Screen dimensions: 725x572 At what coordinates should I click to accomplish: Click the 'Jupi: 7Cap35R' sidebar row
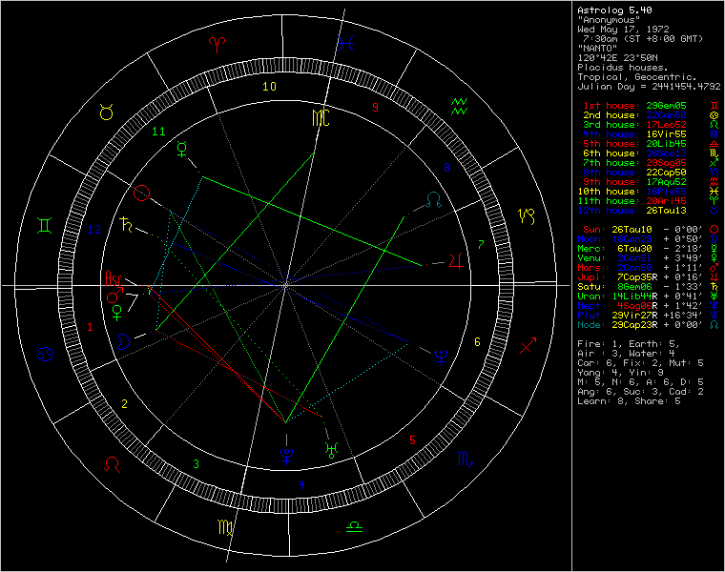coord(648,277)
